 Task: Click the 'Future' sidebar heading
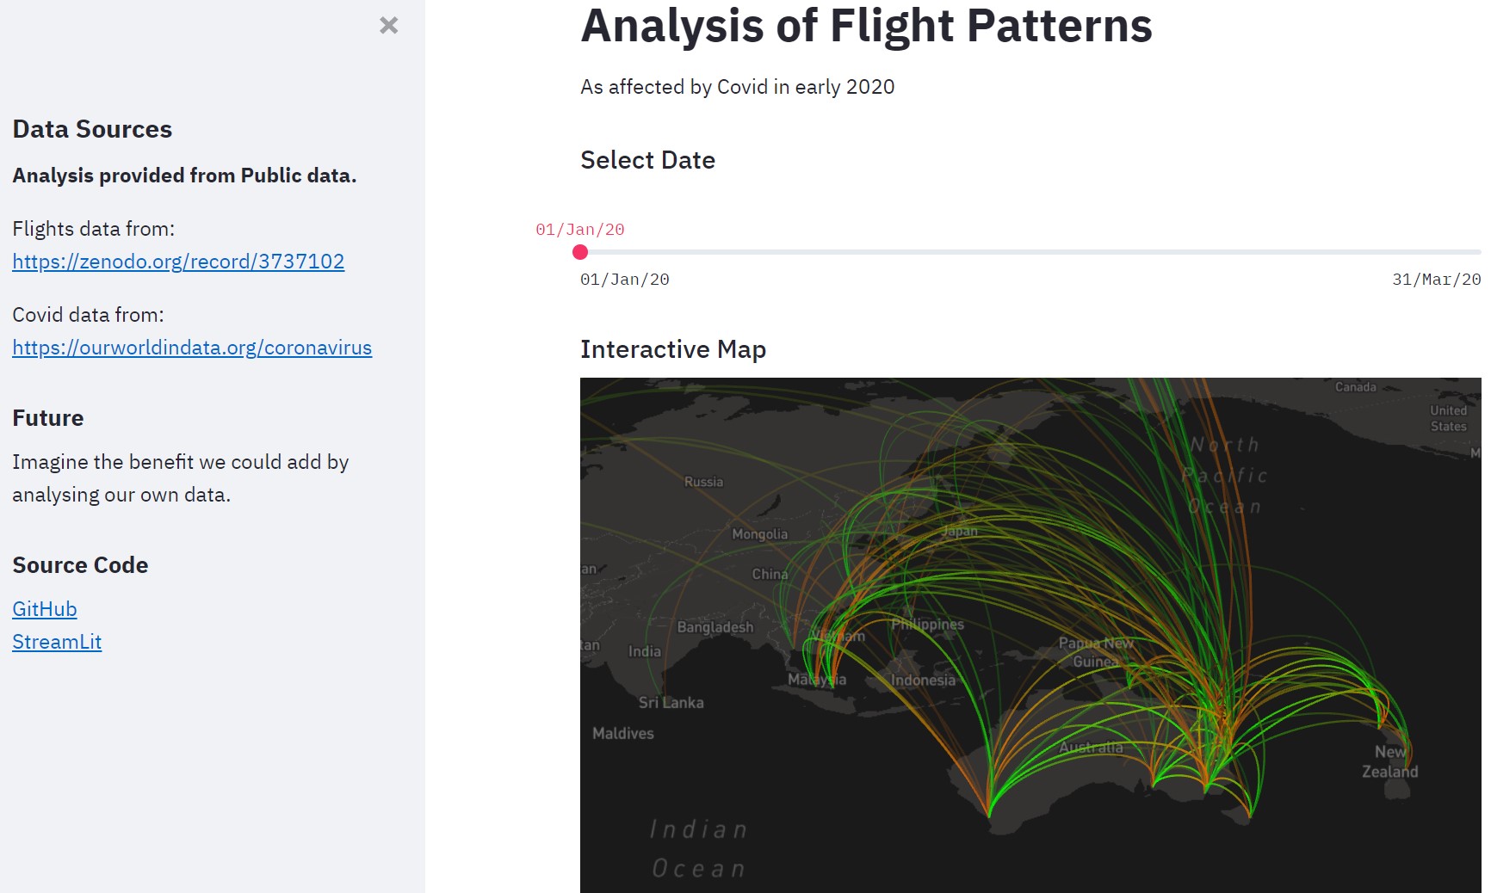[48, 418]
